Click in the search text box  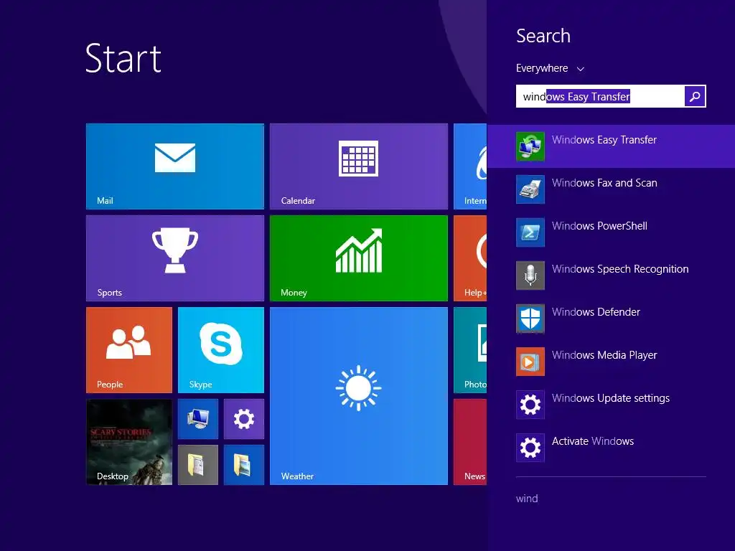(600, 96)
